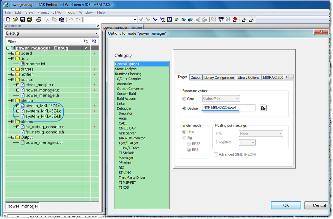Image resolution: width=333 pixels, height=219 pixels.
Task: Select the BE32 radio button
Action: point(189,144)
